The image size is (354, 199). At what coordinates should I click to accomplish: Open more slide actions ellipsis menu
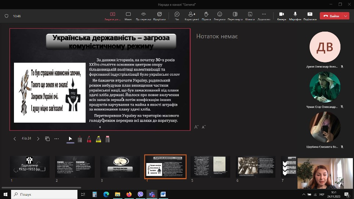(57, 139)
